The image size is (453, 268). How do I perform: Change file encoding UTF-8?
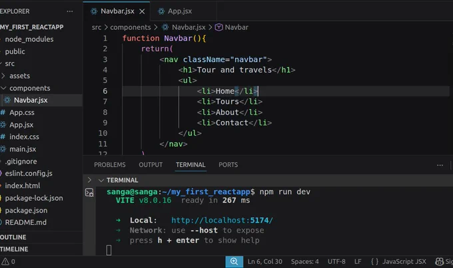[336, 261]
